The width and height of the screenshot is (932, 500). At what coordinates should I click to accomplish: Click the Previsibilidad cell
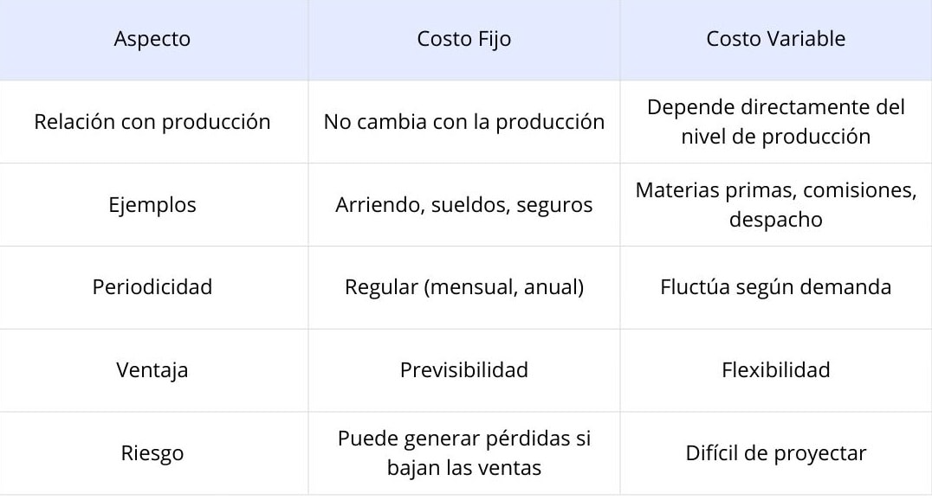coord(464,370)
